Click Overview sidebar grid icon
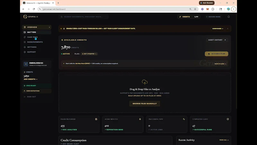 (x=25, y=27)
